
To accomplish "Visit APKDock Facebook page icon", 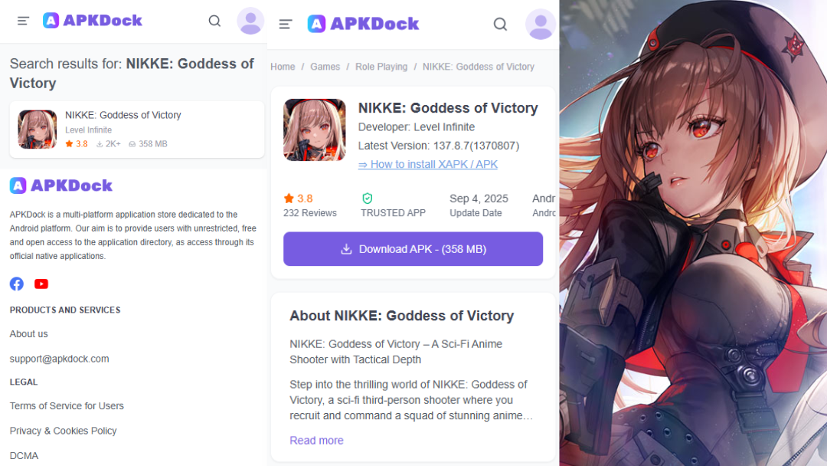I will point(17,284).
